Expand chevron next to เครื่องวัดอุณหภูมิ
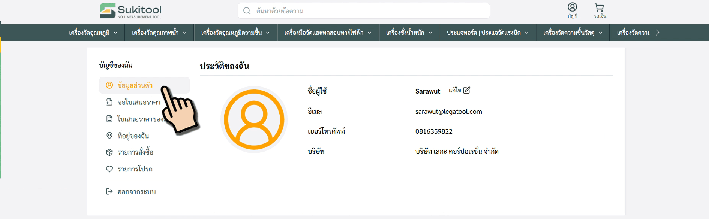Image resolution: width=709 pixels, height=219 pixels. click(115, 33)
